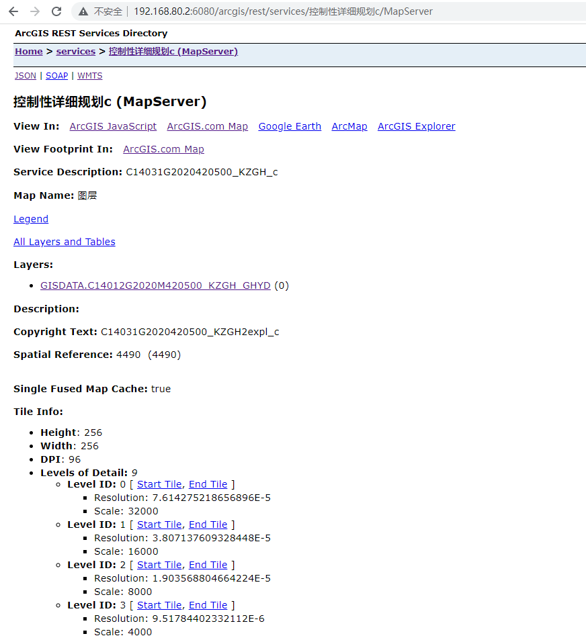Open Start Tile for Level ID 0

tap(159, 484)
